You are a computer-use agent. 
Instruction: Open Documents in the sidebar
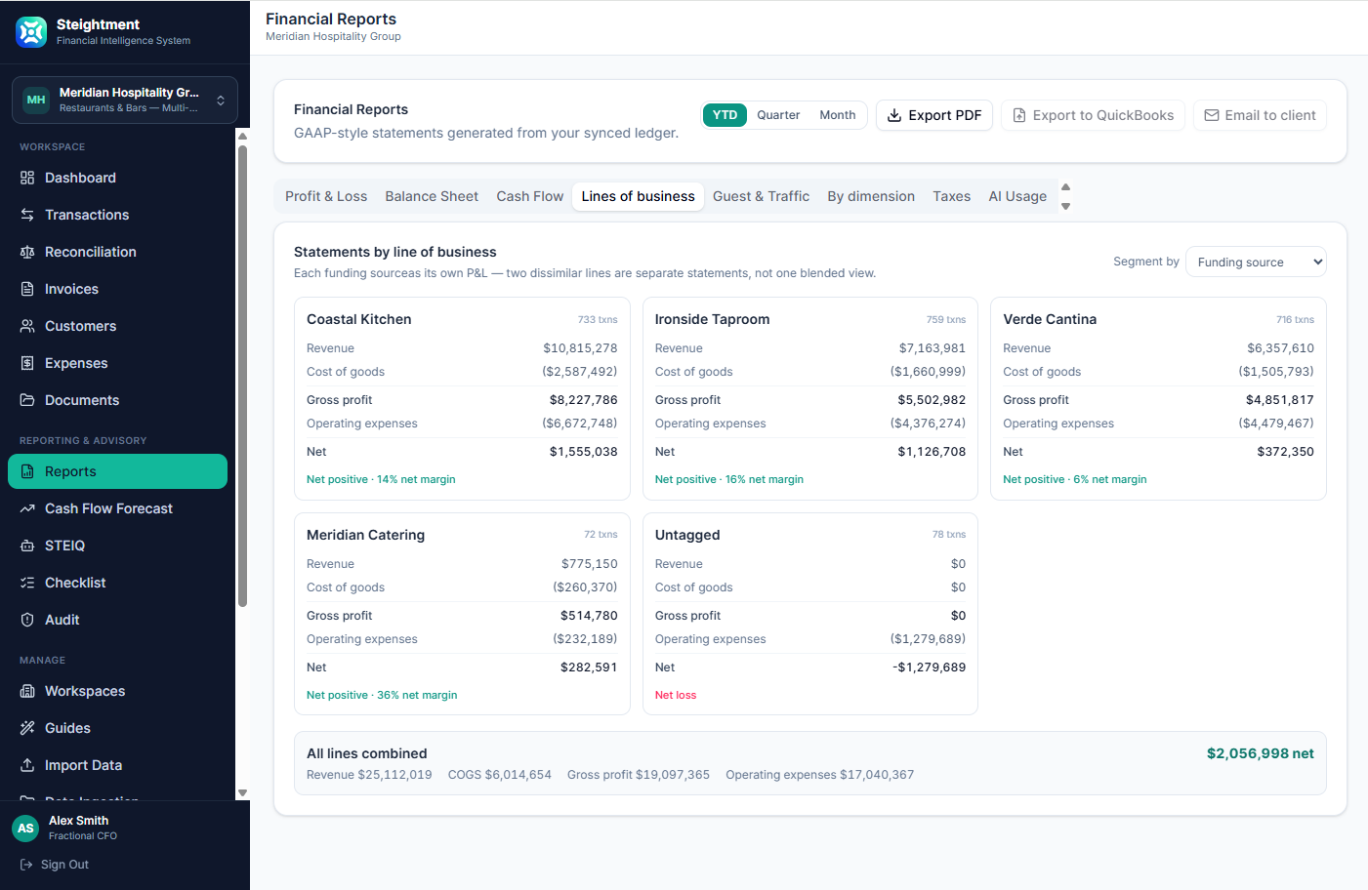coord(117,400)
